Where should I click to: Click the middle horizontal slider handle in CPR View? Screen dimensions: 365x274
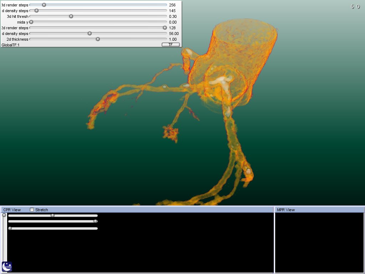[96, 221]
